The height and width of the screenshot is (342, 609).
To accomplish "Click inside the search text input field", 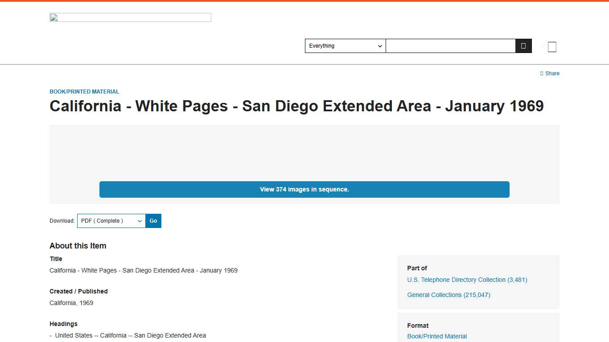I will pyautogui.click(x=450, y=45).
